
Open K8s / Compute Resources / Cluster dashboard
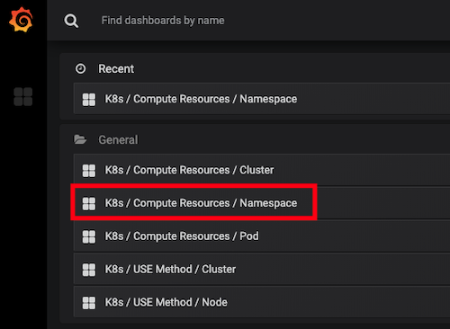click(262, 170)
